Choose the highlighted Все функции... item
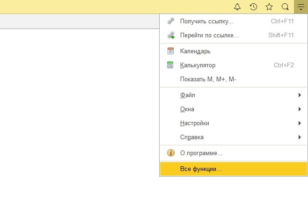This screenshot has width=308, height=207. tap(201, 169)
